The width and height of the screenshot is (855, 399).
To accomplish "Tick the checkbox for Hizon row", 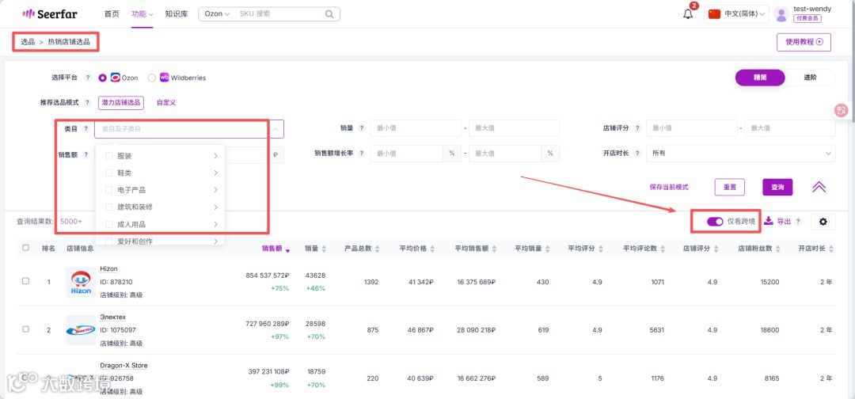I will coord(25,281).
